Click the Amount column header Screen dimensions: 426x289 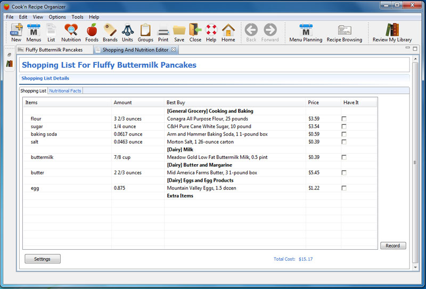[x=138, y=103]
